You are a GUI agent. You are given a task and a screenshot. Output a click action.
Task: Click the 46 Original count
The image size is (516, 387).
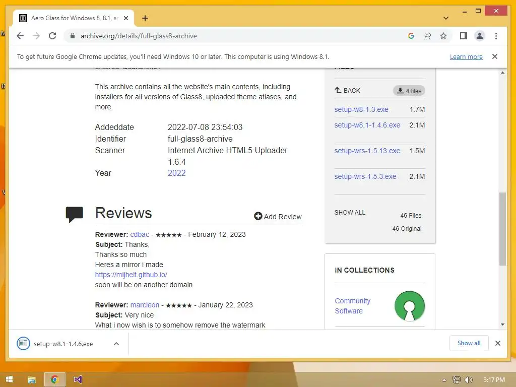tap(407, 229)
